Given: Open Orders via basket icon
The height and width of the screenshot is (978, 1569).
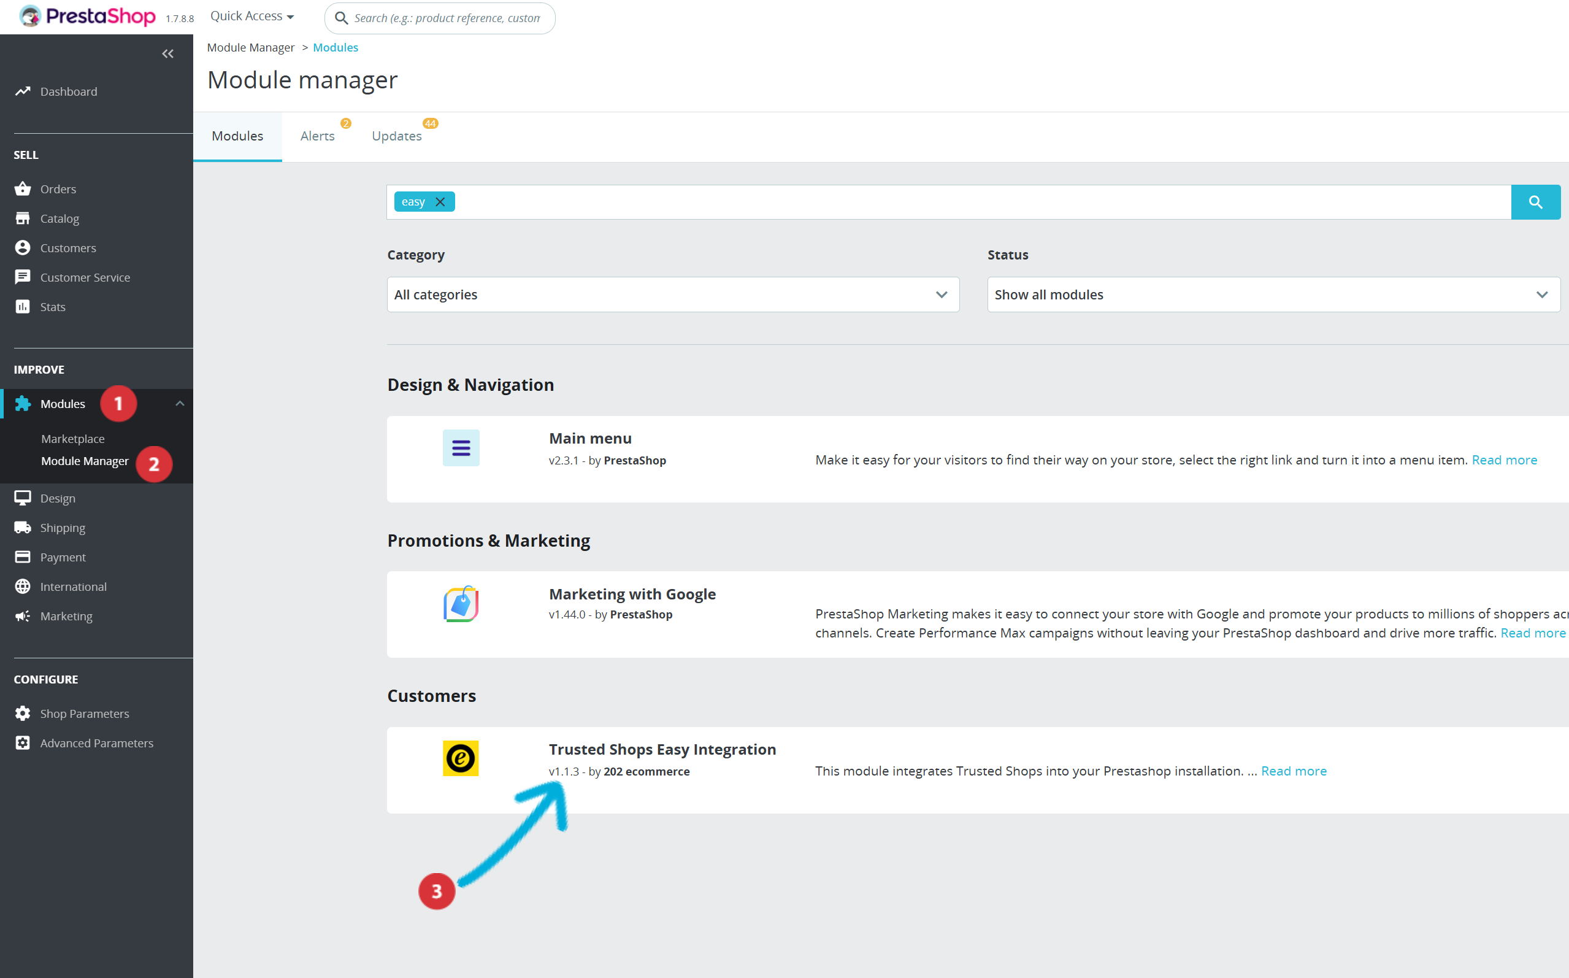Looking at the screenshot, I should click(23, 189).
